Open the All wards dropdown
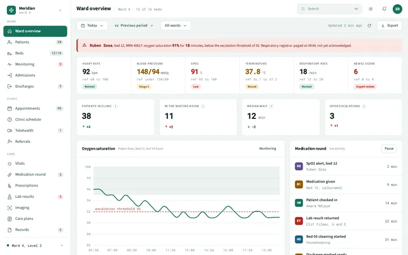The height and width of the screenshot is (255, 408). (176, 25)
